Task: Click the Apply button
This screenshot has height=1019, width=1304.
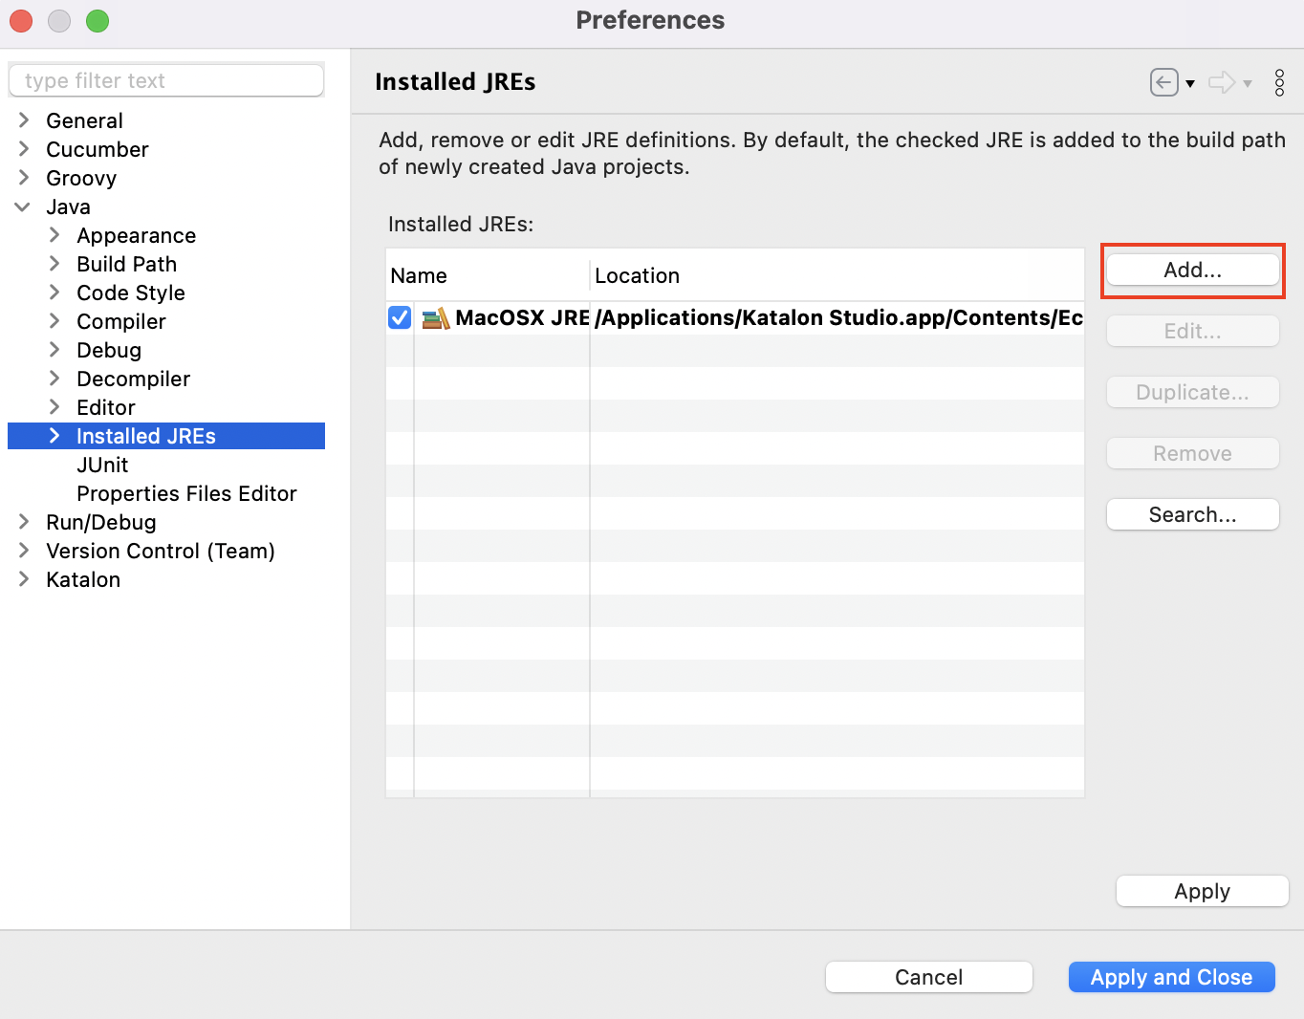Action: (1202, 891)
